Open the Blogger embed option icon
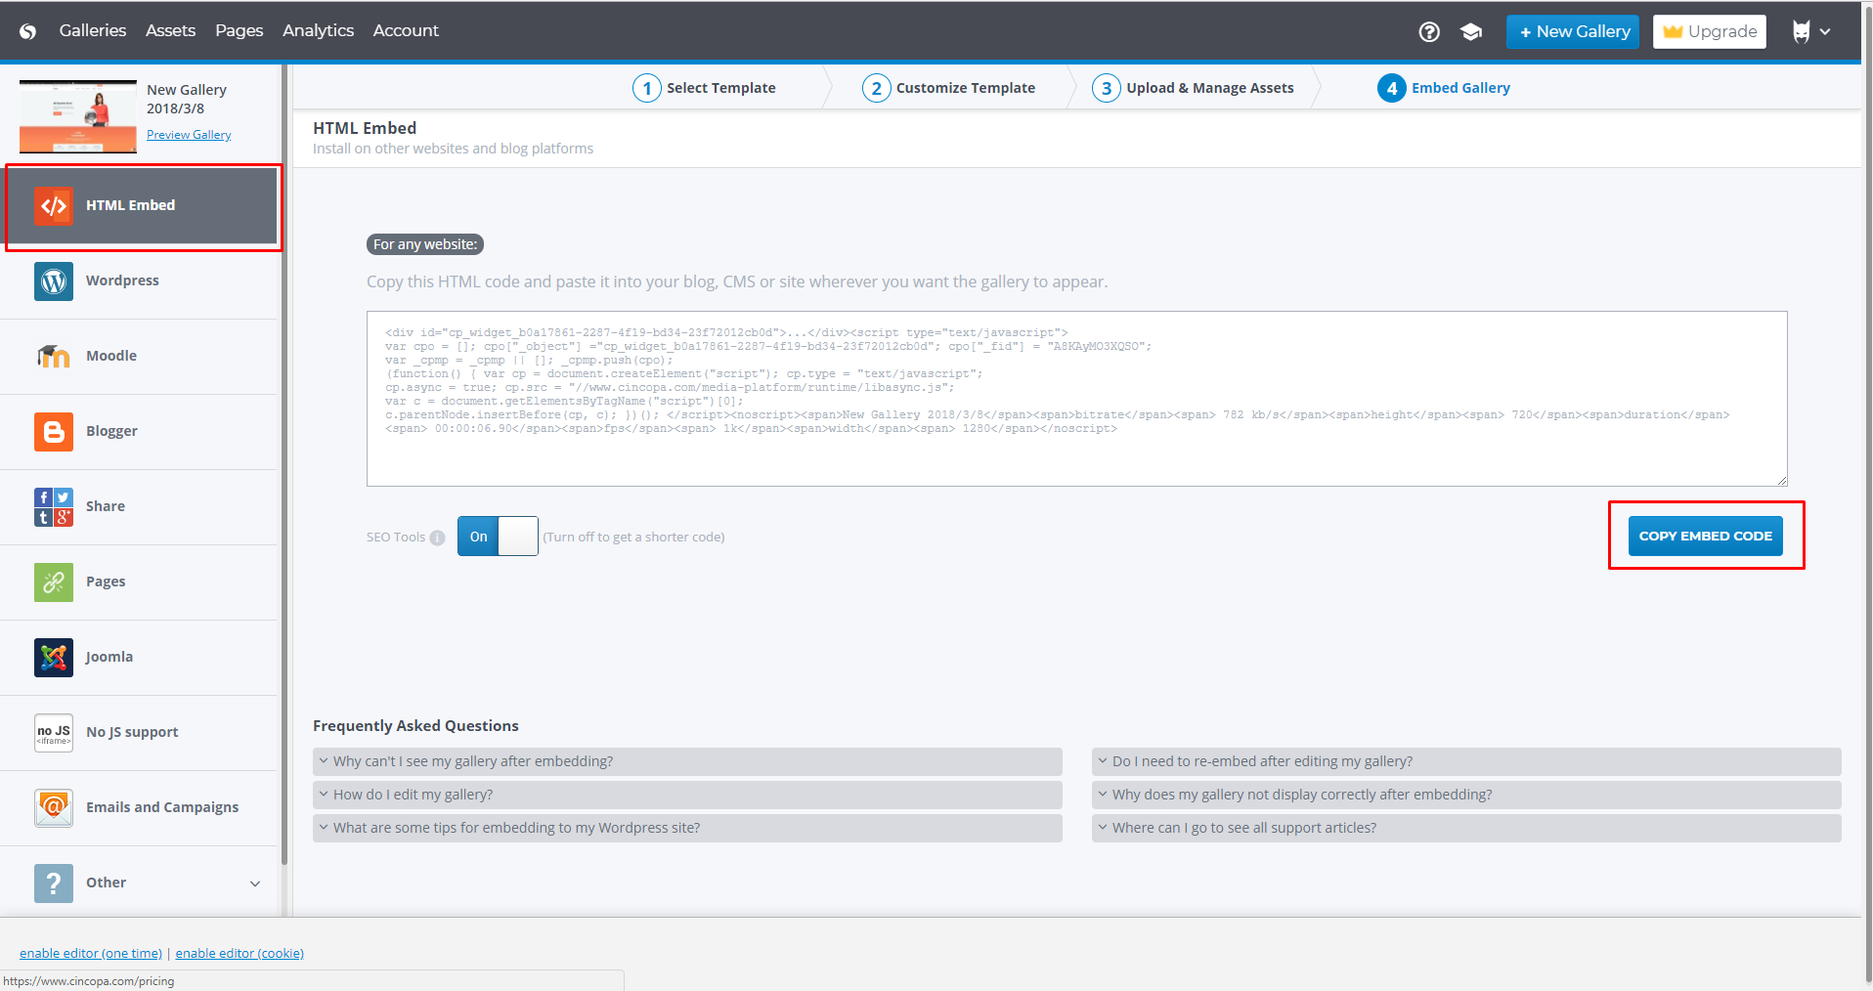This screenshot has height=991, width=1873. pos(54,432)
